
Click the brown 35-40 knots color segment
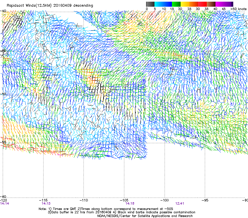tap(211, 4)
